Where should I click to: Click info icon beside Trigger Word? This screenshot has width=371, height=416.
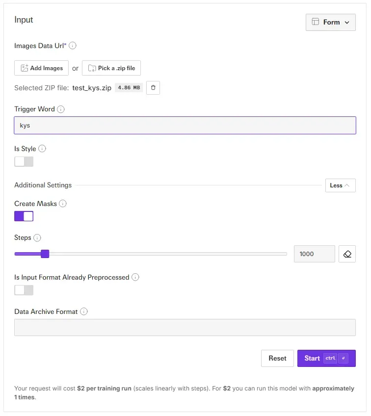pyautogui.click(x=61, y=109)
